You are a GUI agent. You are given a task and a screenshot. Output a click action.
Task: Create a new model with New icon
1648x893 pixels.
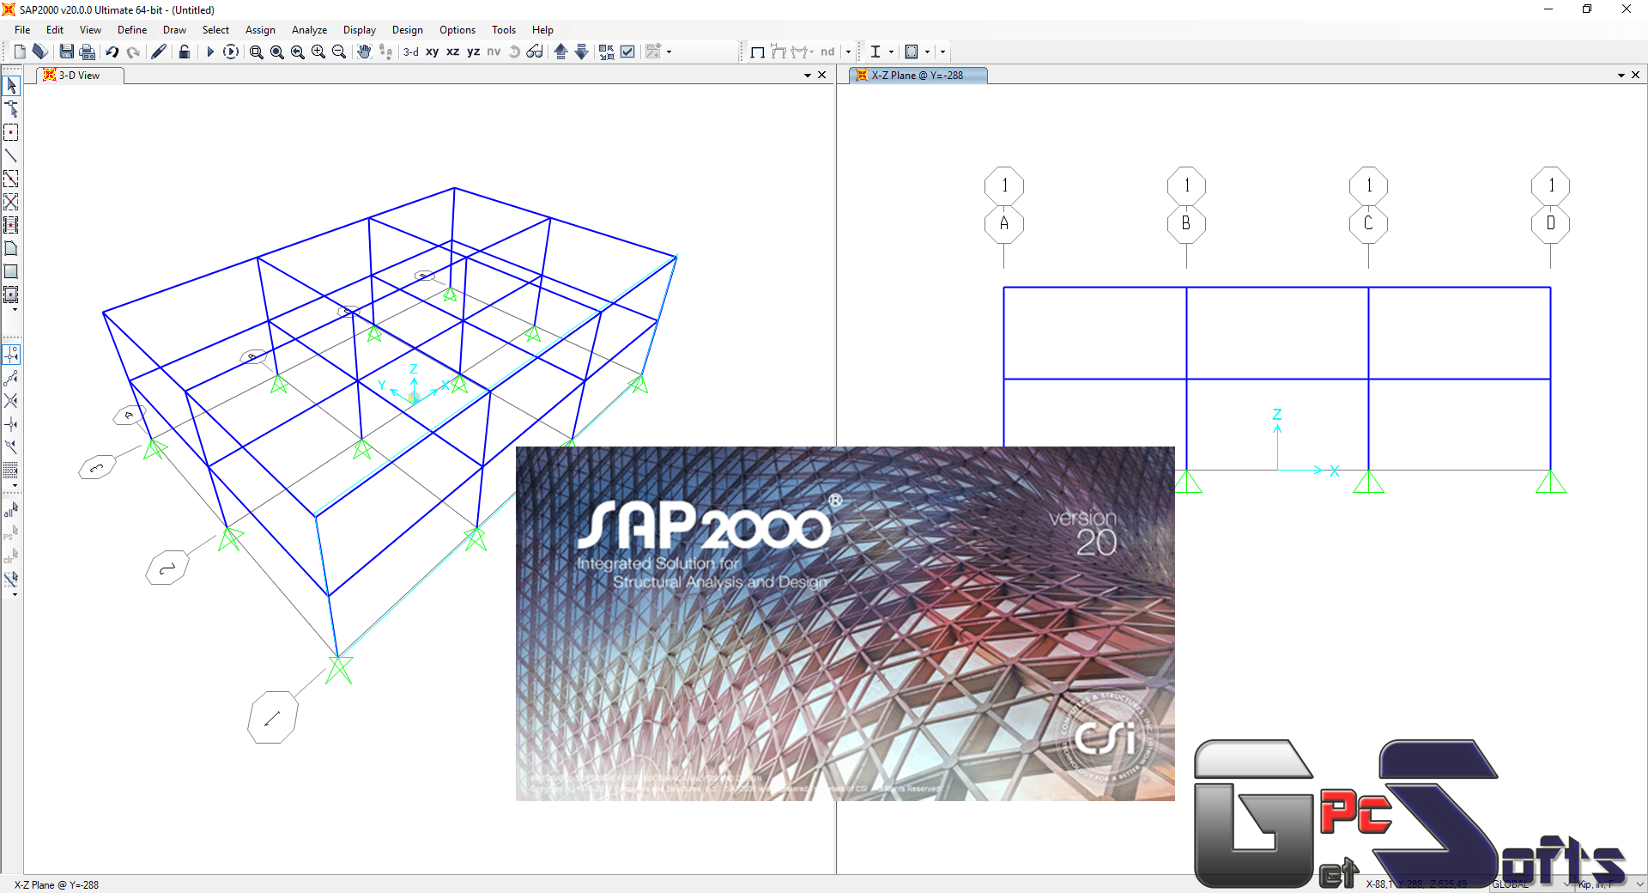(x=20, y=52)
